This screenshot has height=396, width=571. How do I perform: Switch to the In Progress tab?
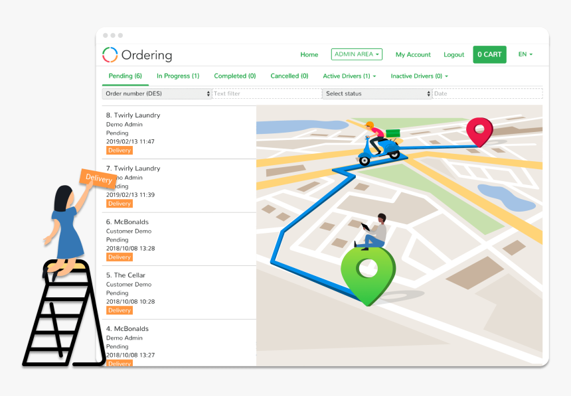click(x=177, y=76)
